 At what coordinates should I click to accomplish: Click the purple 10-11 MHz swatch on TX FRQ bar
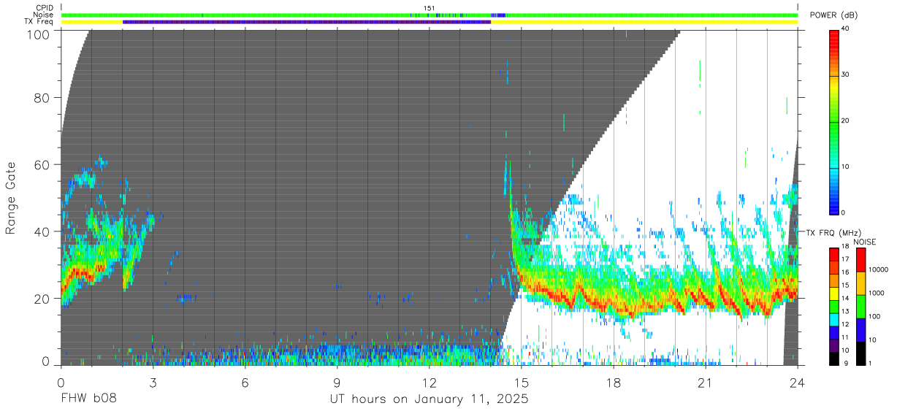tap(835, 345)
